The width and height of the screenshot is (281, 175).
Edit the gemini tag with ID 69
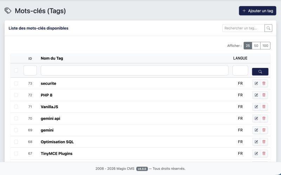pyautogui.click(x=256, y=130)
